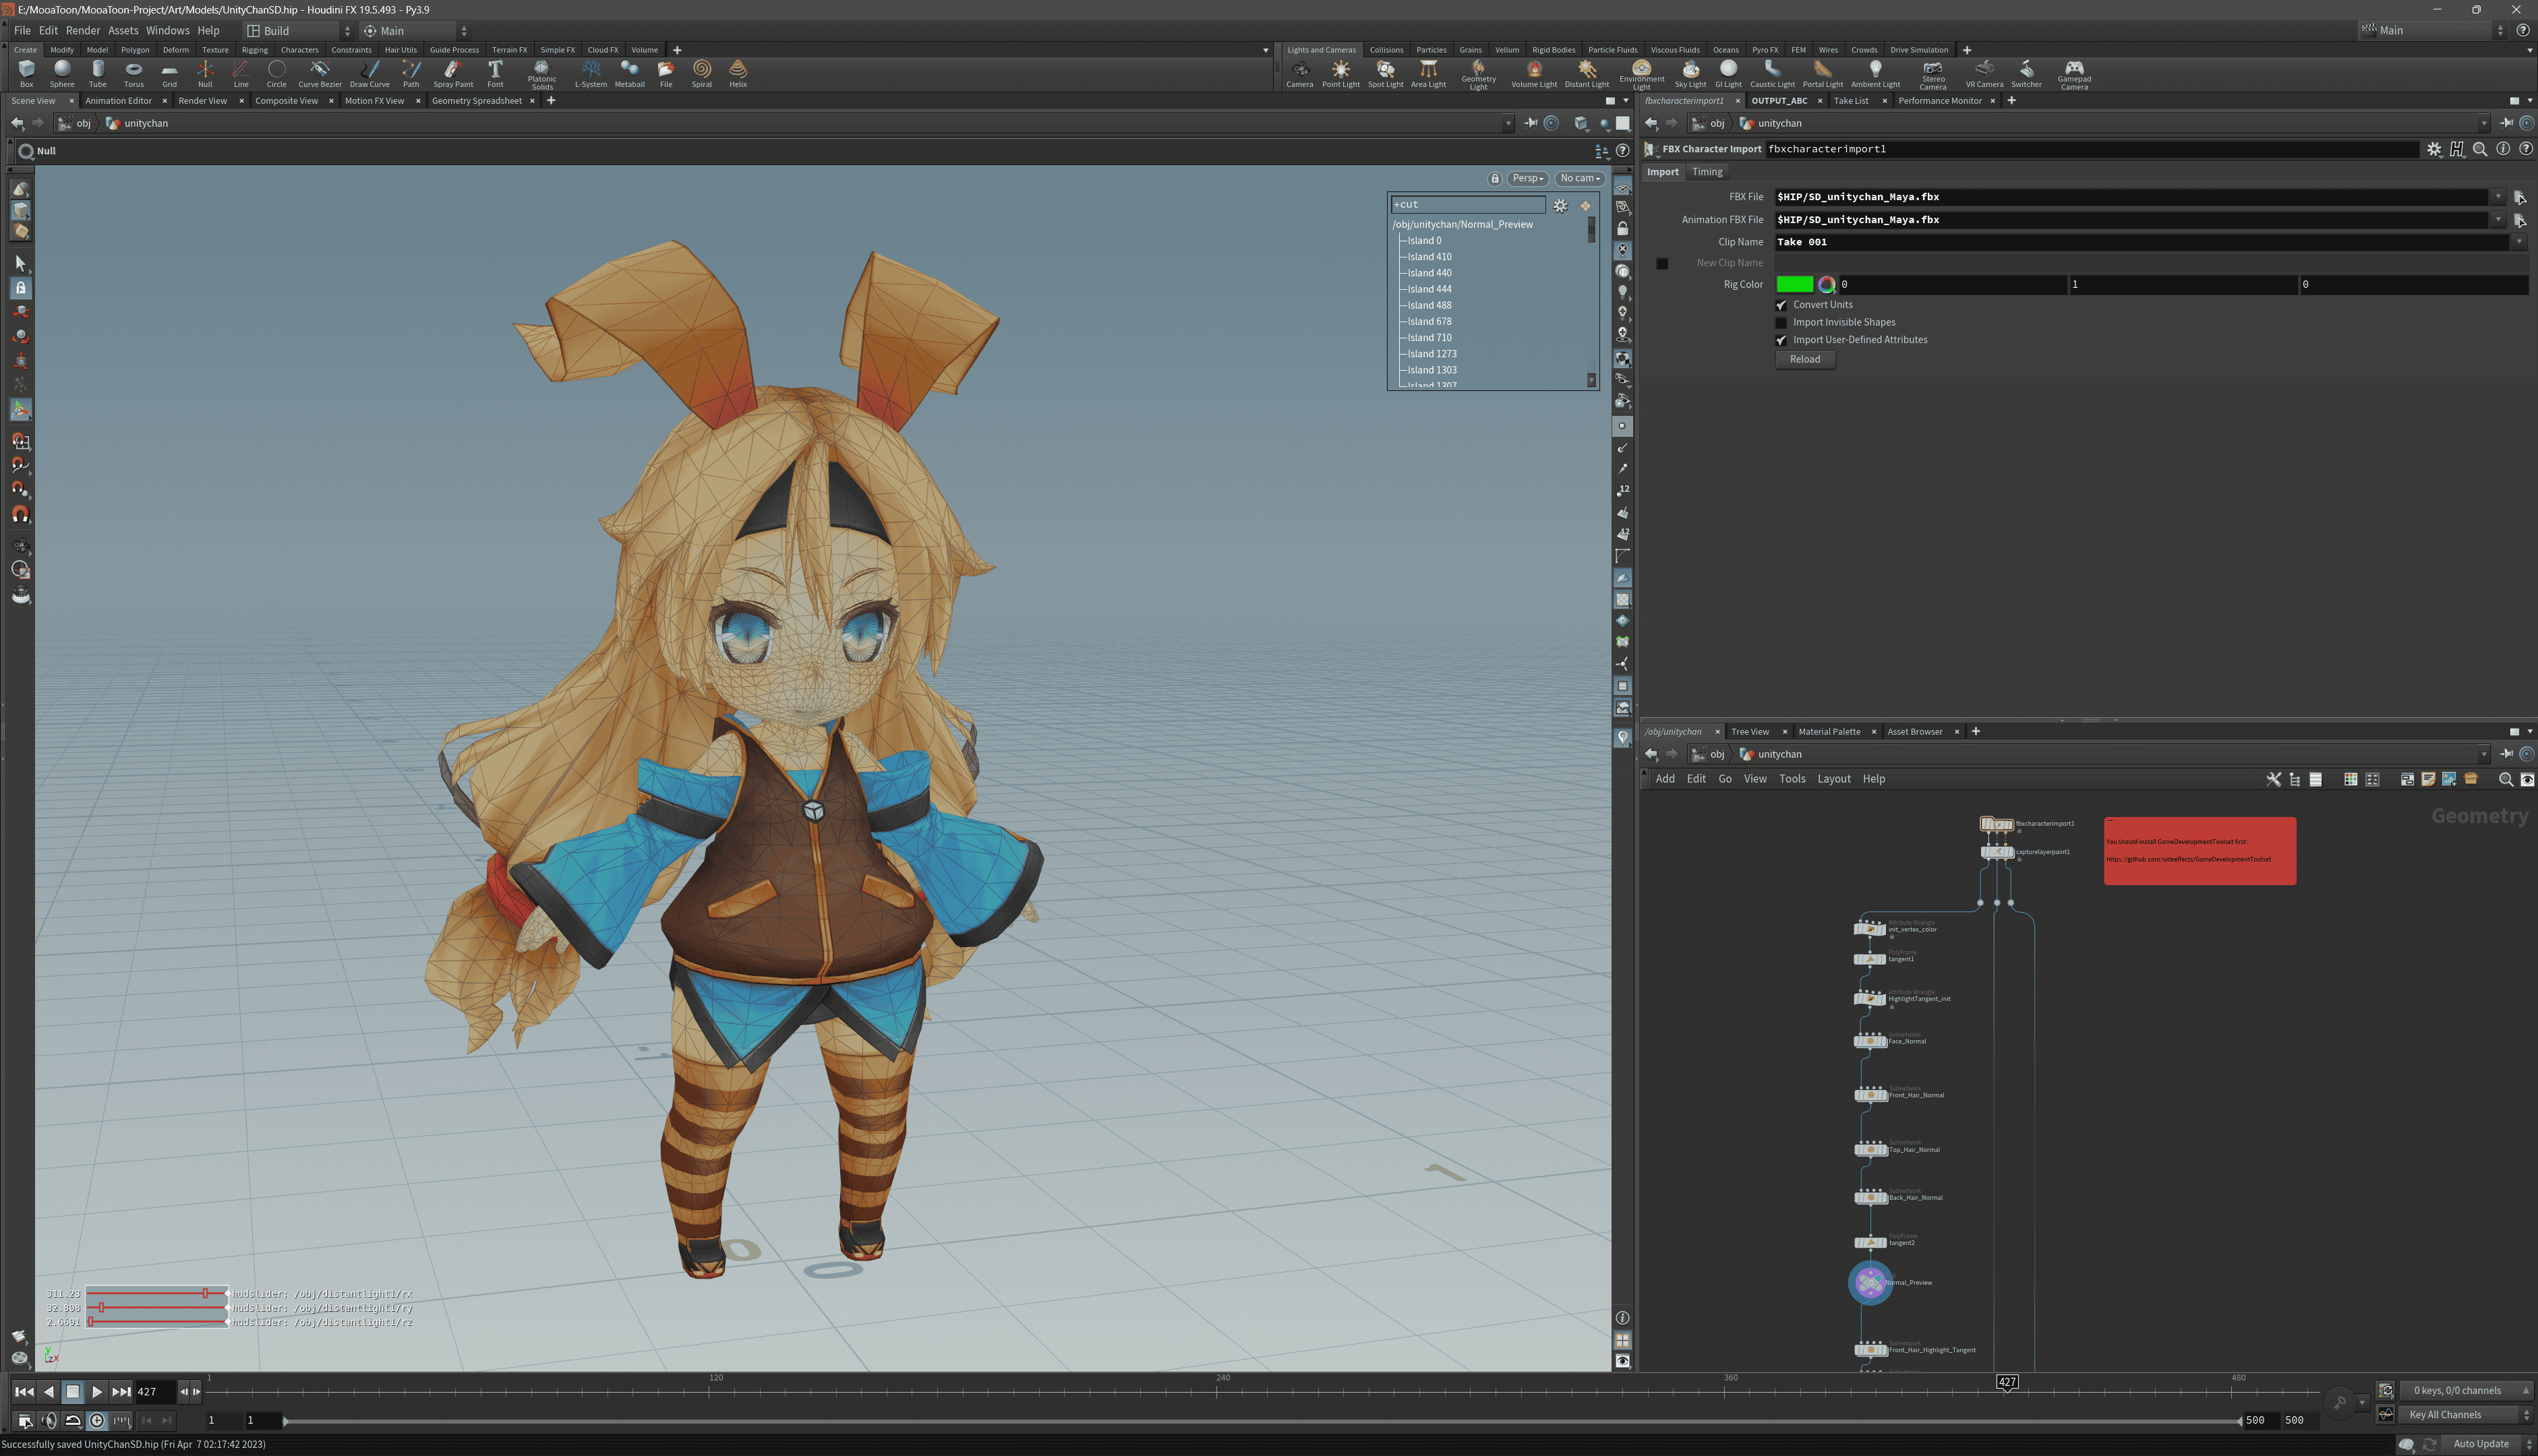Image resolution: width=2538 pixels, height=1456 pixels.
Task: Select the Font shelf tool
Action: pyautogui.click(x=495, y=73)
